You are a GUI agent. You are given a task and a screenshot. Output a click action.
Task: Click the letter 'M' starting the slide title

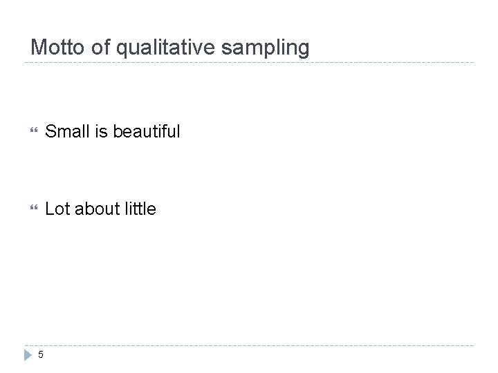tap(37, 48)
